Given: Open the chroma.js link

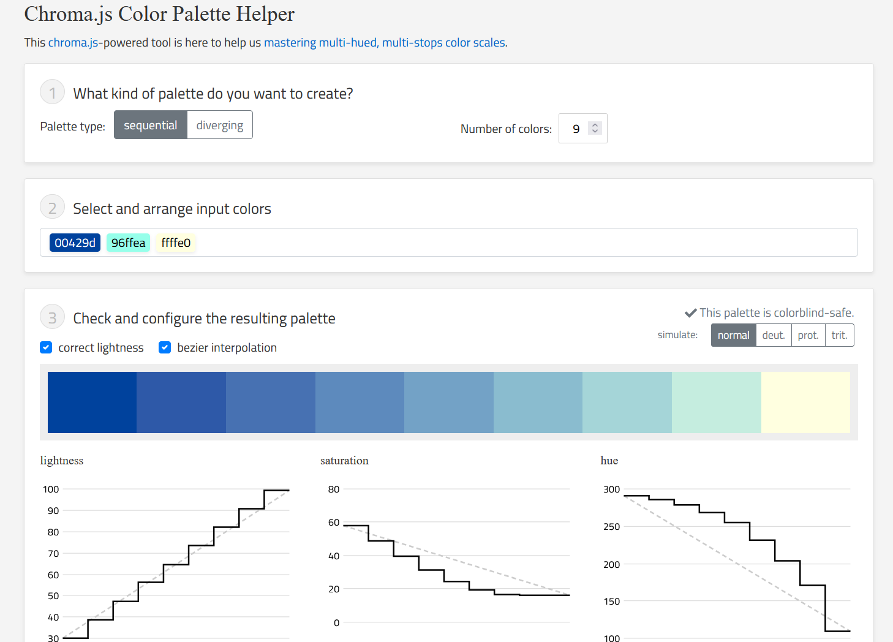Looking at the screenshot, I should click(73, 42).
